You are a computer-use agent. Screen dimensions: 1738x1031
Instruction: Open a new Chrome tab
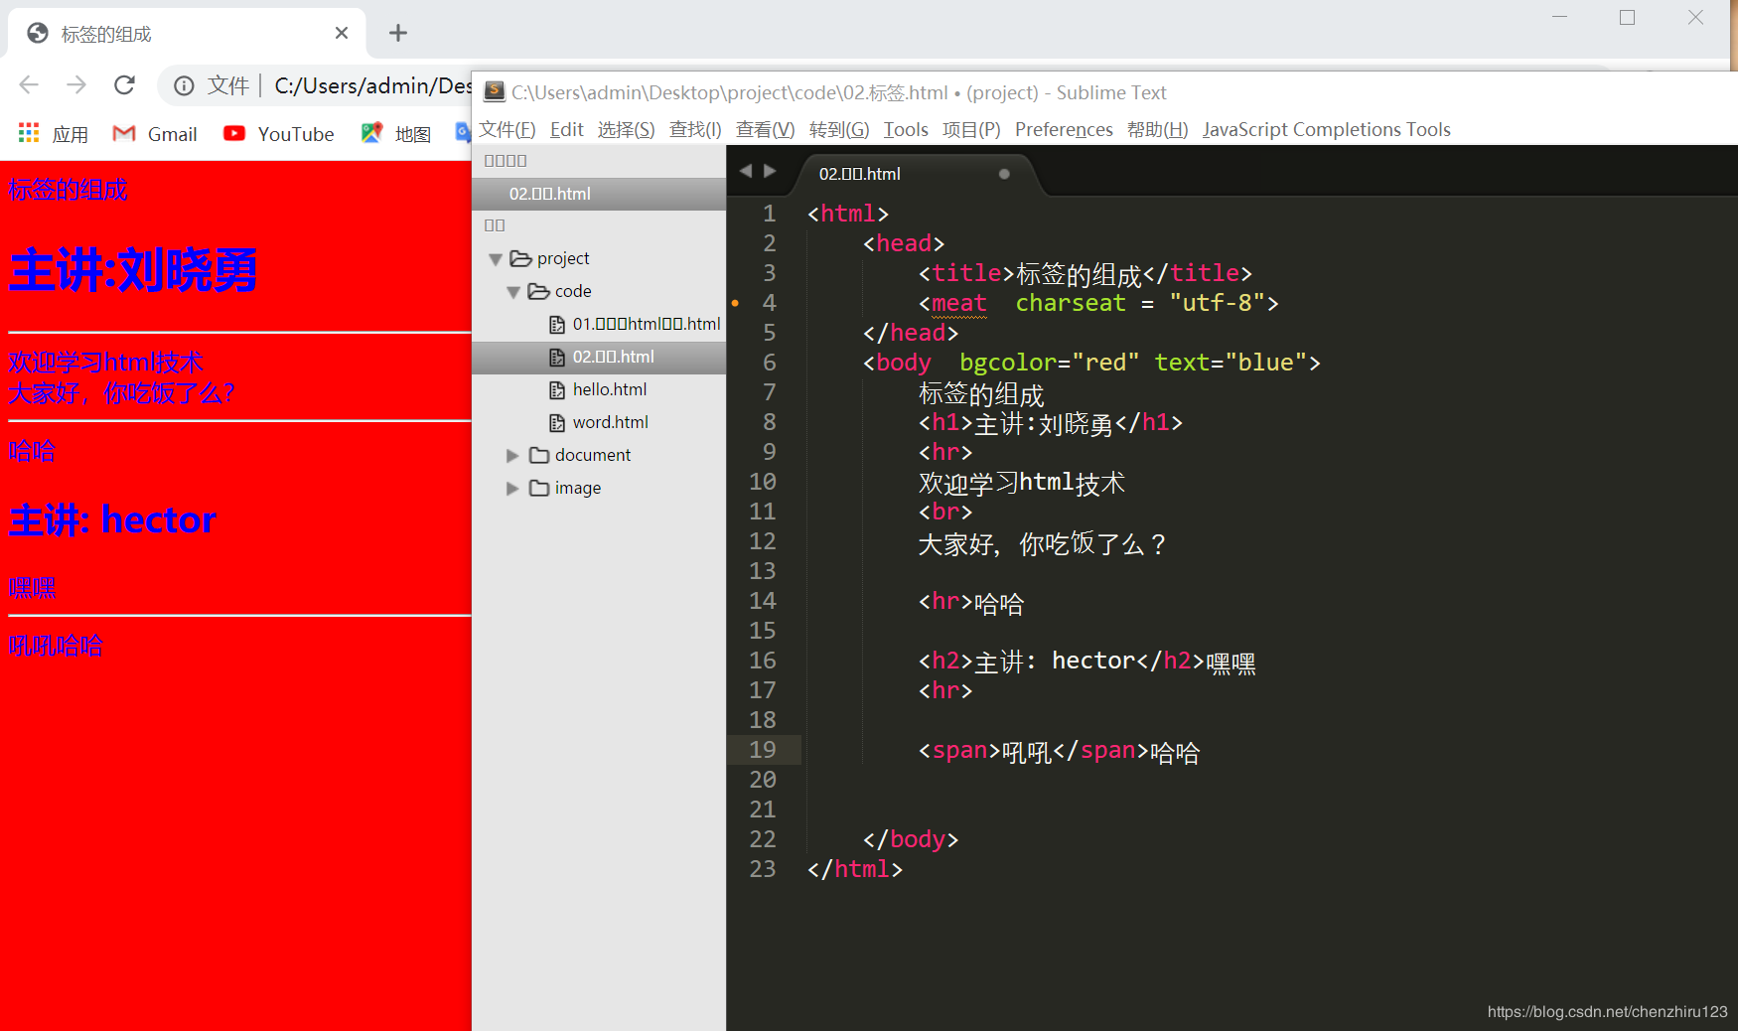click(398, 34)
